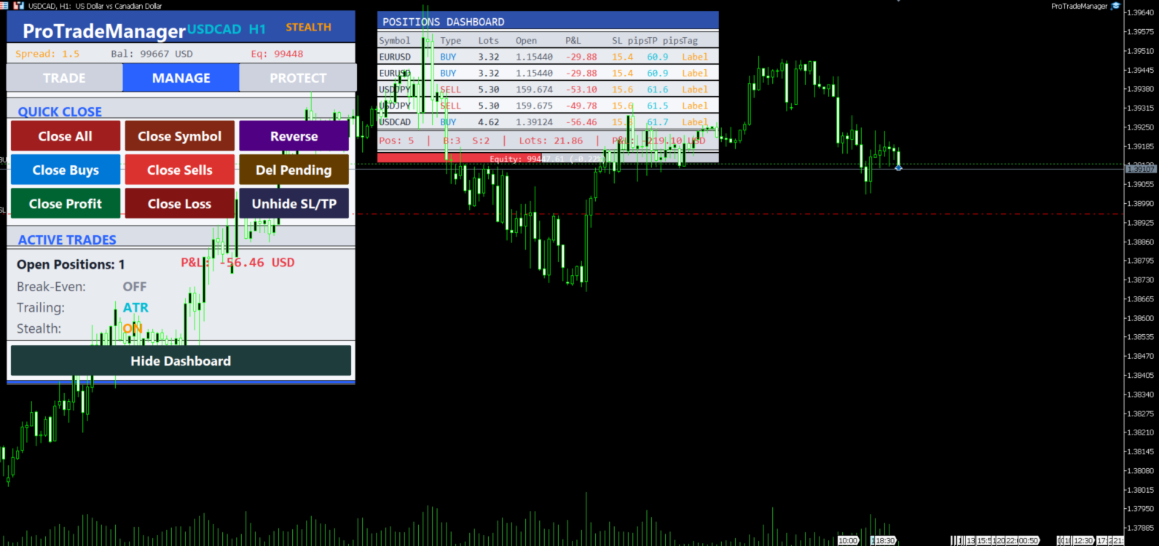Viewport: 1159px width, 546px height.
Task: Click the current price label 1.39107 on the price axis
Action: click(x=1141, y=169)
